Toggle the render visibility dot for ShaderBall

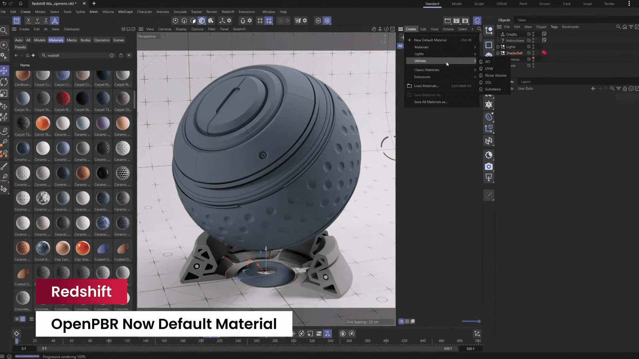[533, 54]
